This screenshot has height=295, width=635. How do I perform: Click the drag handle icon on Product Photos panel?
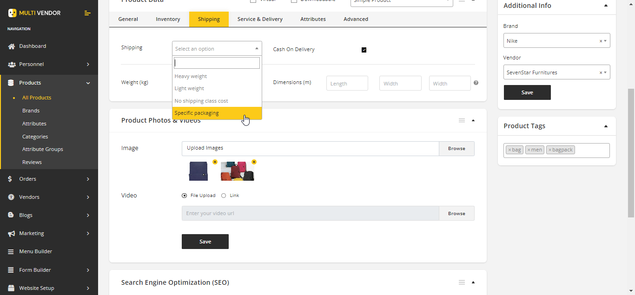coord(462,120)
